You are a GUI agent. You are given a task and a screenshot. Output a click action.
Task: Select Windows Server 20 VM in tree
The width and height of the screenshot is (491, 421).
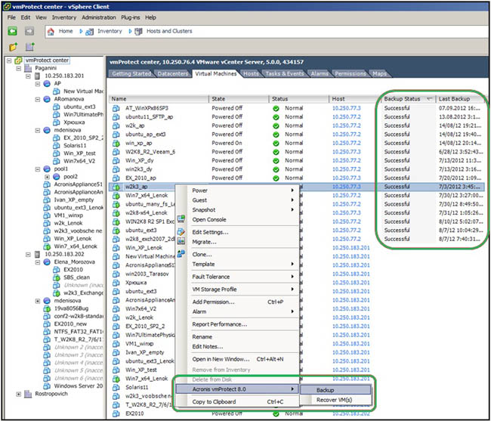click(x=79, y=386)
